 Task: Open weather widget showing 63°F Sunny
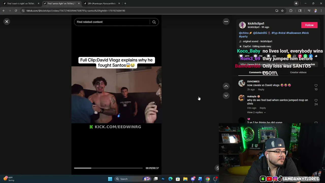(x=9, y=179)
